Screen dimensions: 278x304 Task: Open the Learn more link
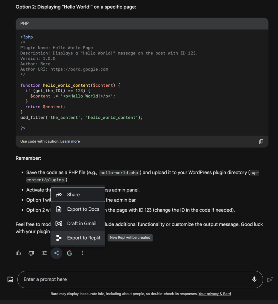pyautogui.click(x=70, y=141)
